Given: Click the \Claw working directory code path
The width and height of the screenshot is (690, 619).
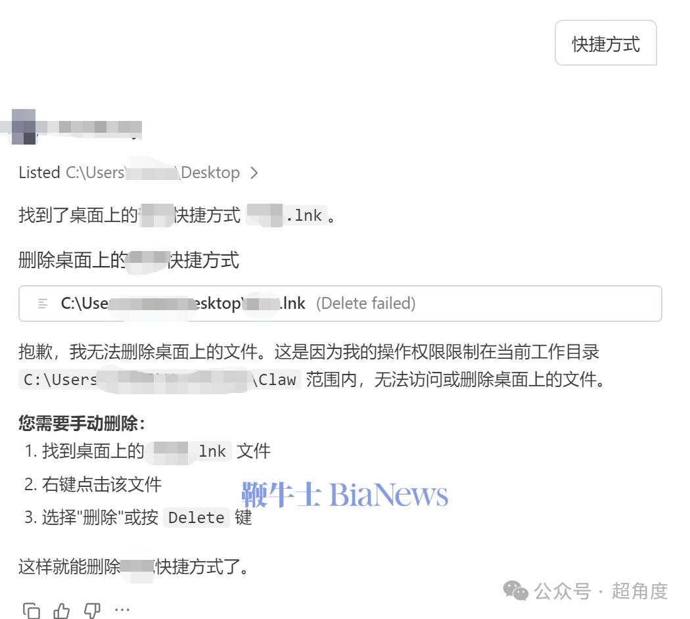Looking at the screenshot, I should point(160,380).
